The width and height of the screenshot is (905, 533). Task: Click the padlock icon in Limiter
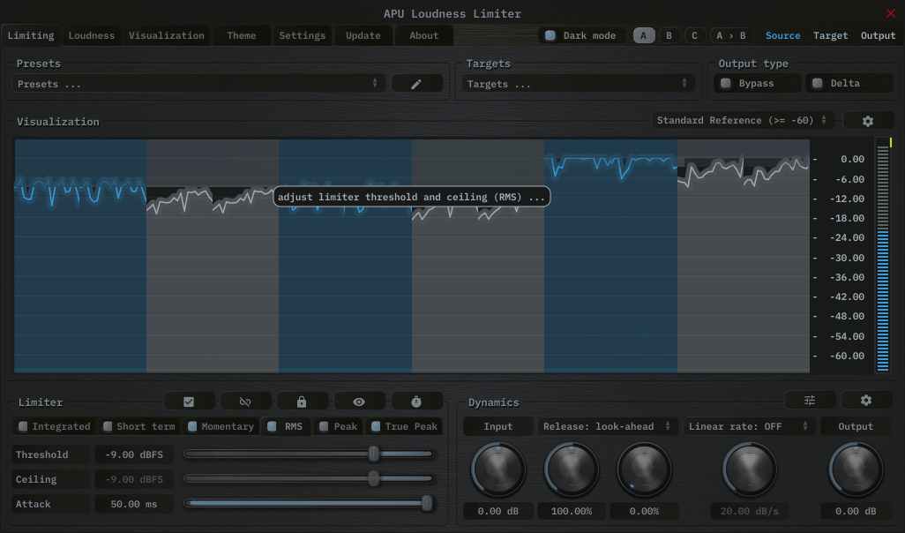(x=302, y=402)
